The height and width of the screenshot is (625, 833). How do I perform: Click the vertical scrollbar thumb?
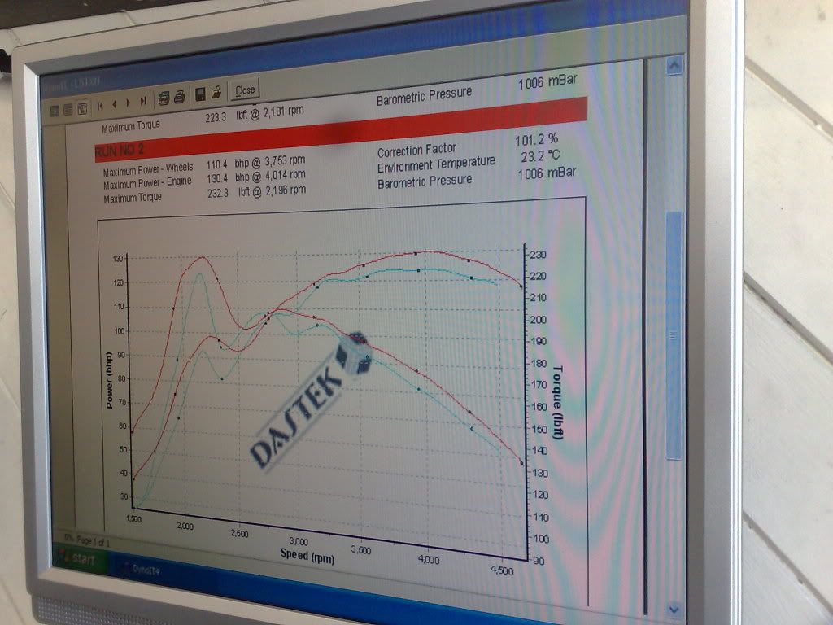click(674, 336)
